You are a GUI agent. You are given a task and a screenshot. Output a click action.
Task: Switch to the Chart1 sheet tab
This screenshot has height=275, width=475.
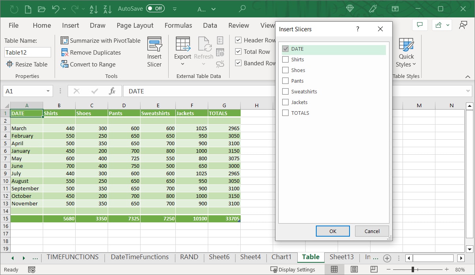tap(281, 257)
